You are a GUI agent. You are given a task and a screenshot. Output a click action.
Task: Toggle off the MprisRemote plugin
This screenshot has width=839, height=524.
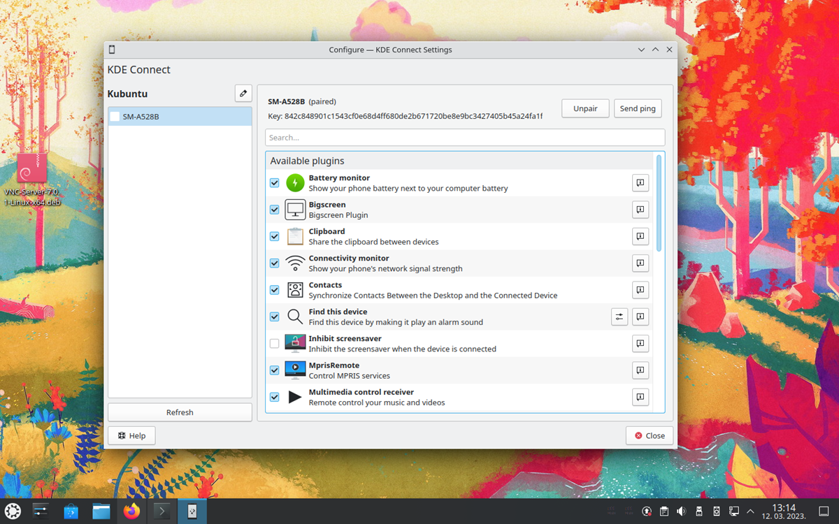tap(275, 370)
